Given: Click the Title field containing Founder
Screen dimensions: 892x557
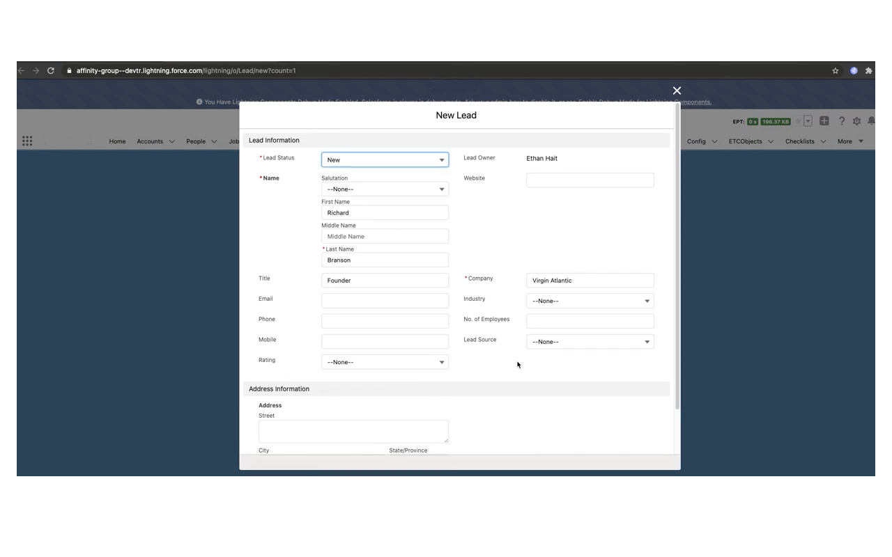Looking at the screenshot, I should [385, 281].
